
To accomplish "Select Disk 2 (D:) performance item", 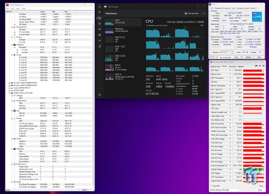I will coord(123,58).
